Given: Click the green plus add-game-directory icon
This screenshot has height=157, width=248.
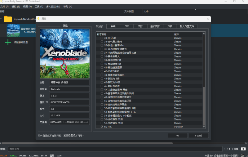Looking at the screenshot, I should [x=8, y=42].
